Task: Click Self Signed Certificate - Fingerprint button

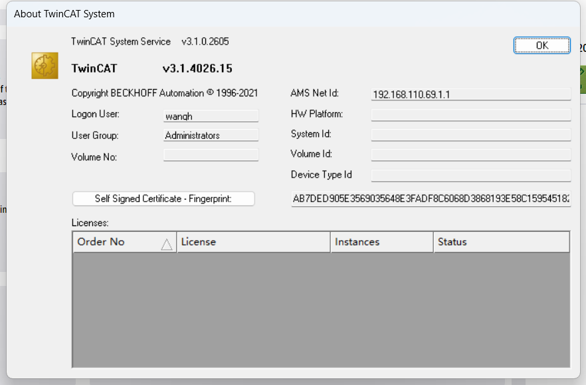Action: click(163, 199)
